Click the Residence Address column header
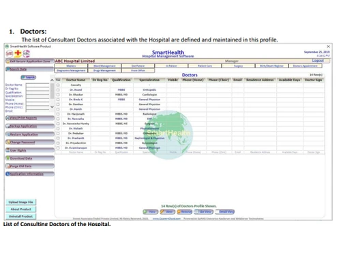Screen dimensions: 341x256 260,80
